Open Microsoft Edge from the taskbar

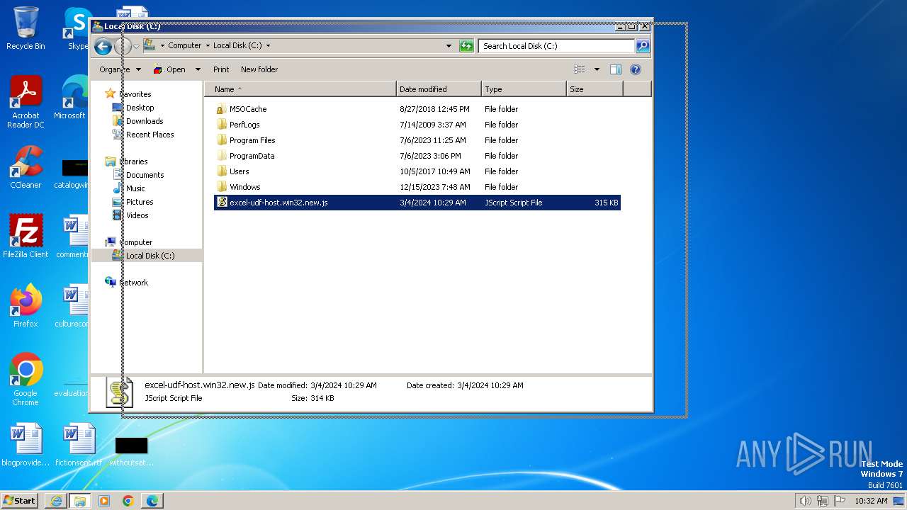click(x=152, y=501)
